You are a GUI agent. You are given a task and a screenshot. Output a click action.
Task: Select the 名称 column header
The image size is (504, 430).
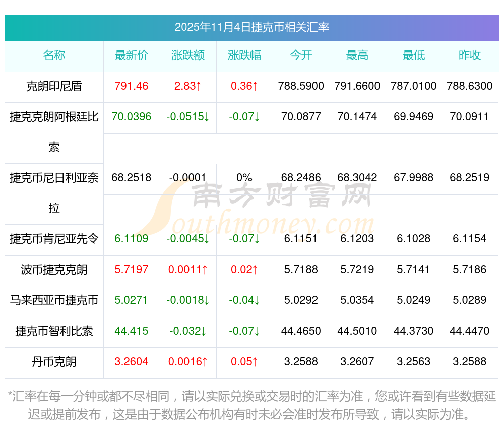[x=54, y=56]
